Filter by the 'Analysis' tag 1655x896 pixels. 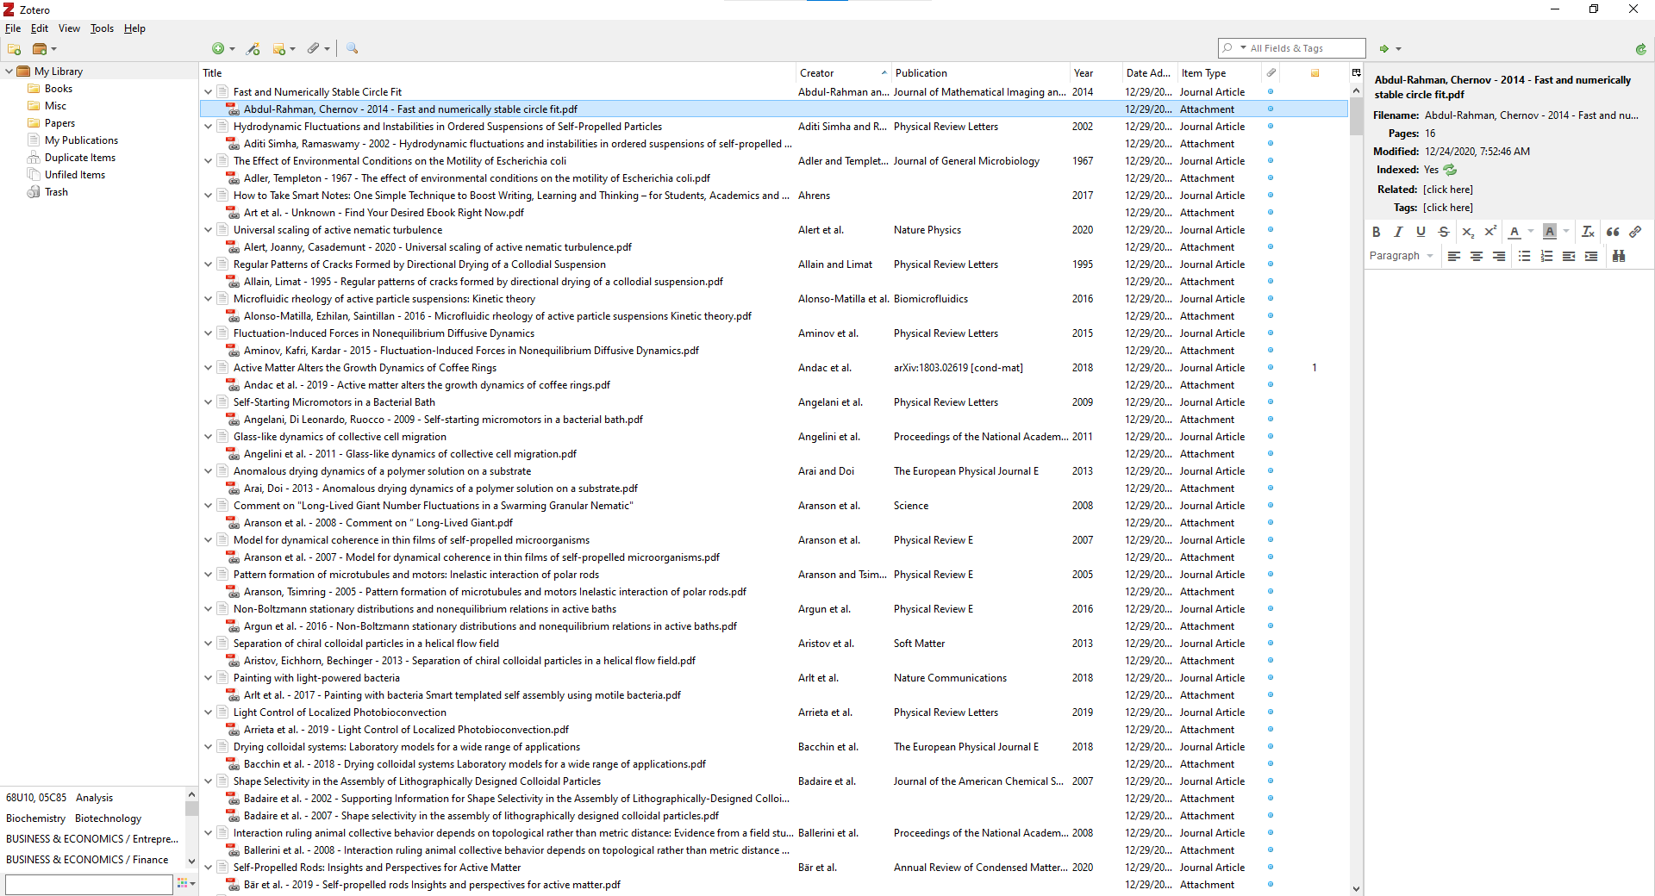pos(94,798)
